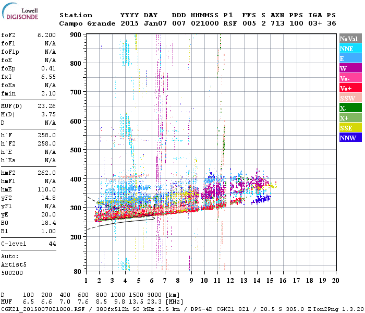The height and width of the screenshot is (313, 365).
Task: Click the program value RSF
Action: 230,23
